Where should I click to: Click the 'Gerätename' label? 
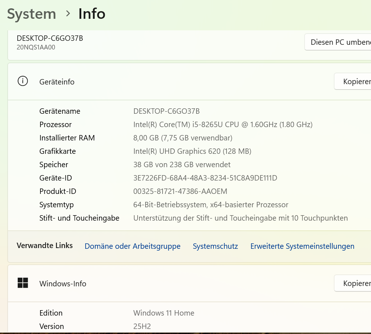pyautogui.click(x=60, y=111)
